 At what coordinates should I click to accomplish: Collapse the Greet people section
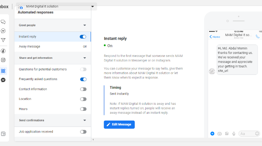coord(85,25)
